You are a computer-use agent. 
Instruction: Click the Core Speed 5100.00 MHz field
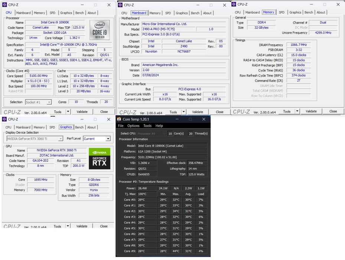point(39,76)
